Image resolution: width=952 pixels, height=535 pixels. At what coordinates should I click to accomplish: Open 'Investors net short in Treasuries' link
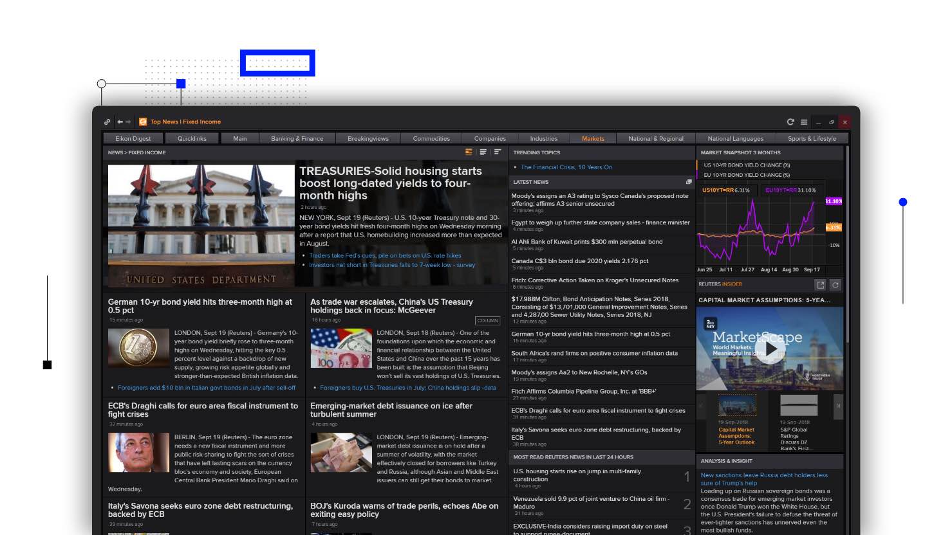(x=392, y=265)
